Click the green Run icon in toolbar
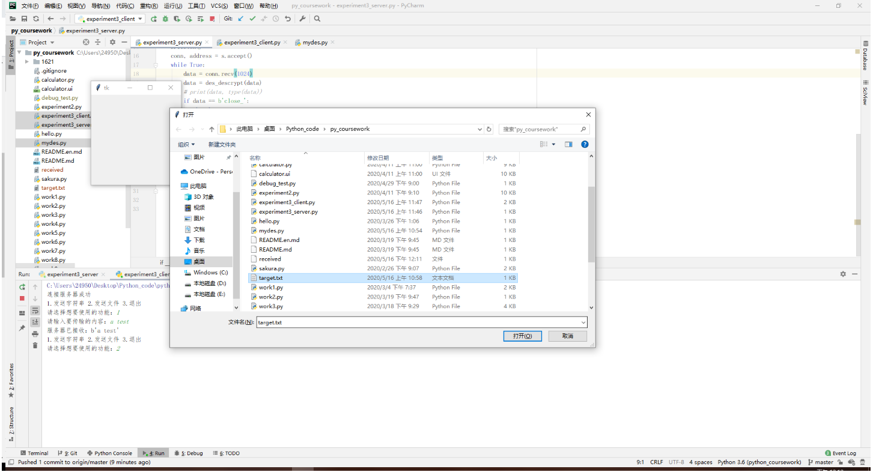Viewport: 873px width, 472px height. coord(154,19)
